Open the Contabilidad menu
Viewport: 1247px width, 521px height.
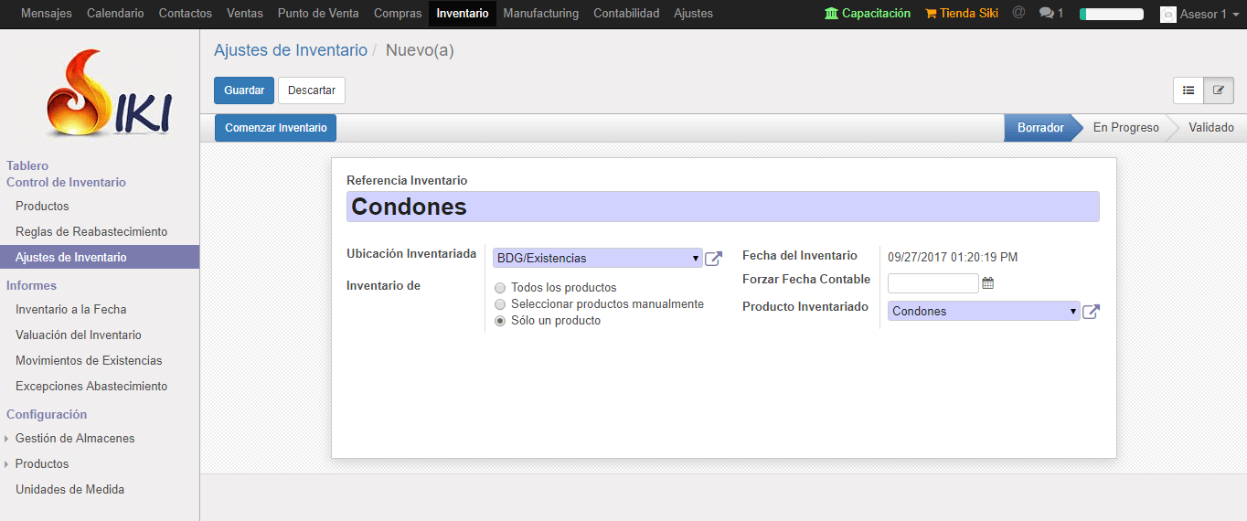click(x=626, y=14)
